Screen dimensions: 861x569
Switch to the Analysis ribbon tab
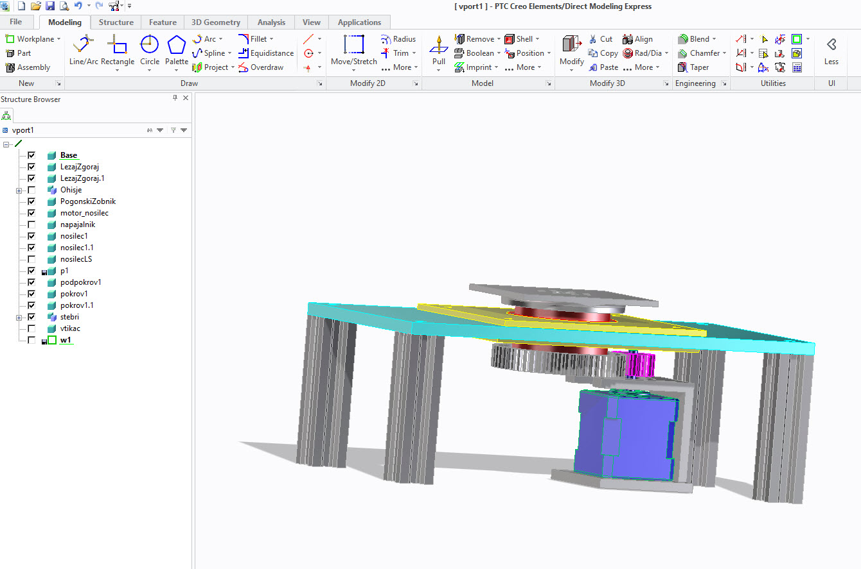271,22
